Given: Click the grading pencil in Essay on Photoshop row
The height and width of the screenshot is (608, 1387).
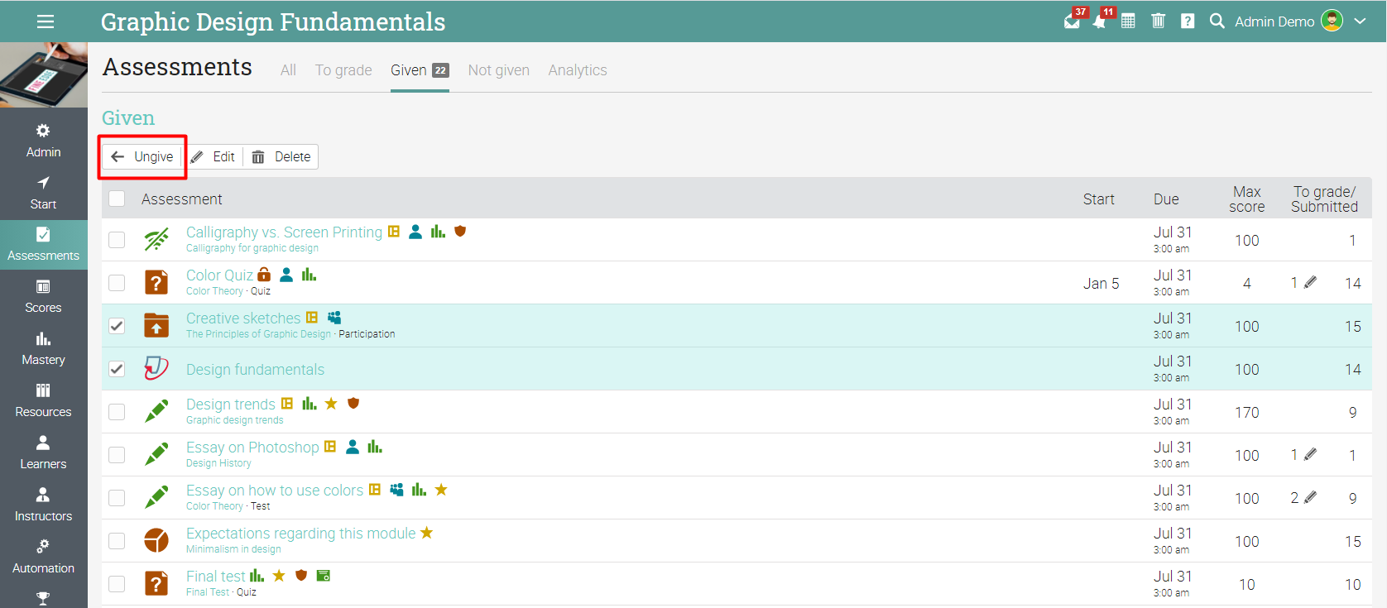Looking at the screenshot, I should click(x=1310, y=455).
